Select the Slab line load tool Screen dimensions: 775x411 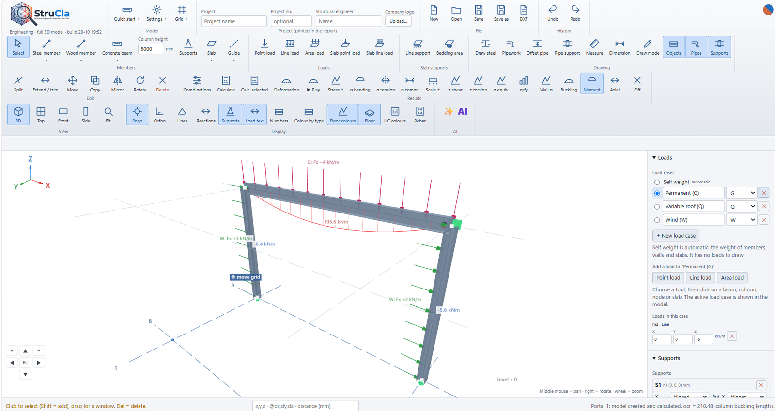[x=379, y=47]
